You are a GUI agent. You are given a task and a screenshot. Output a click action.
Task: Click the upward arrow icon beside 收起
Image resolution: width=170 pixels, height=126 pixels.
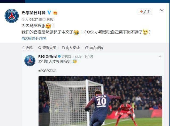(x=23, y=48)
